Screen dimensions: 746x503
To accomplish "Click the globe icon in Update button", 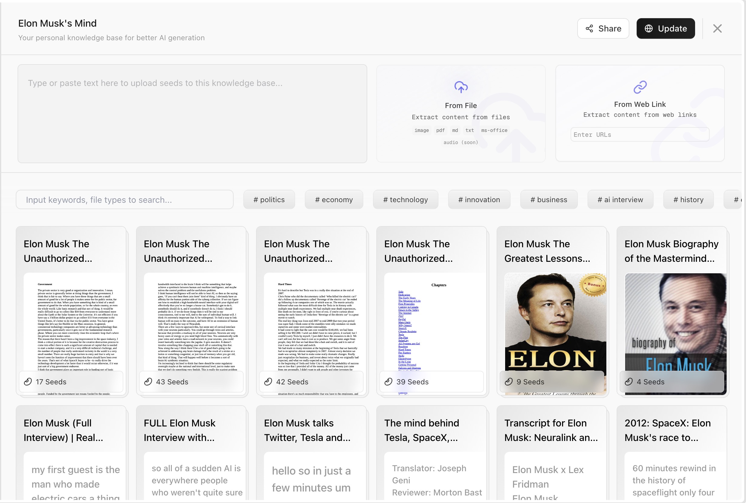I will coord(648,28).
